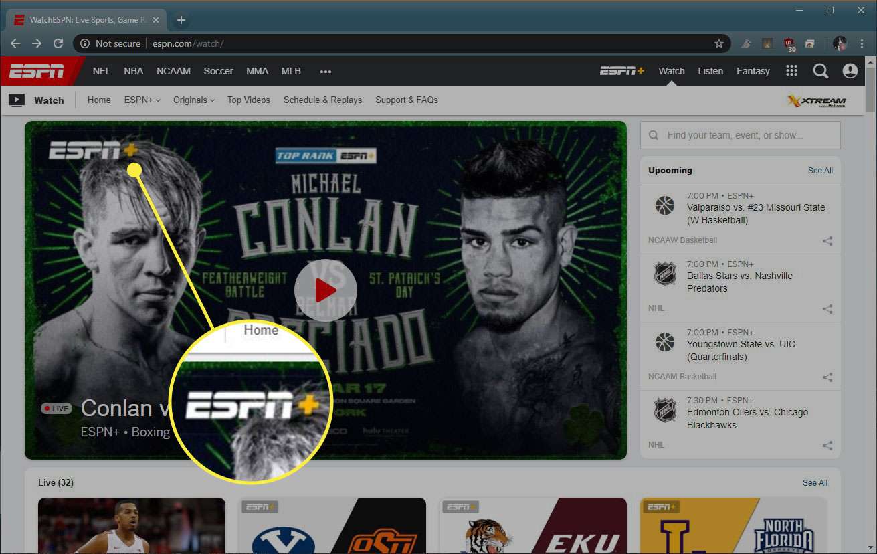
Task: Click the Chrome profile avatar
Action: pos(840,43)
